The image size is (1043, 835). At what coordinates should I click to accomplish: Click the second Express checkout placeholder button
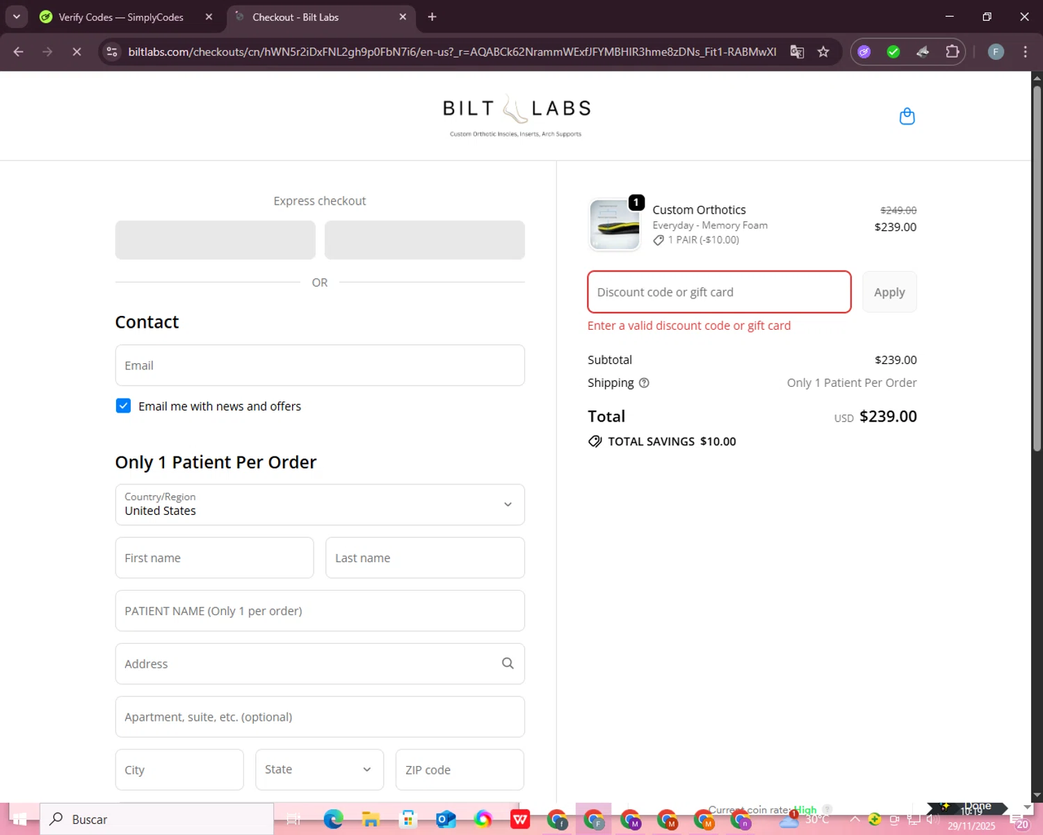pyautogui.click(x=424, y=240)
